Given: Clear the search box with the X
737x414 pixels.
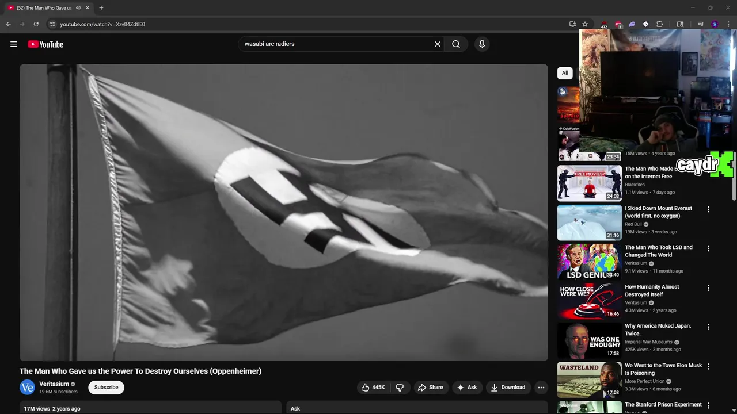Looking at the screenshot, I should click(x=438, y=44).
